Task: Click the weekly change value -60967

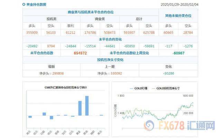Action: [178, 53]
